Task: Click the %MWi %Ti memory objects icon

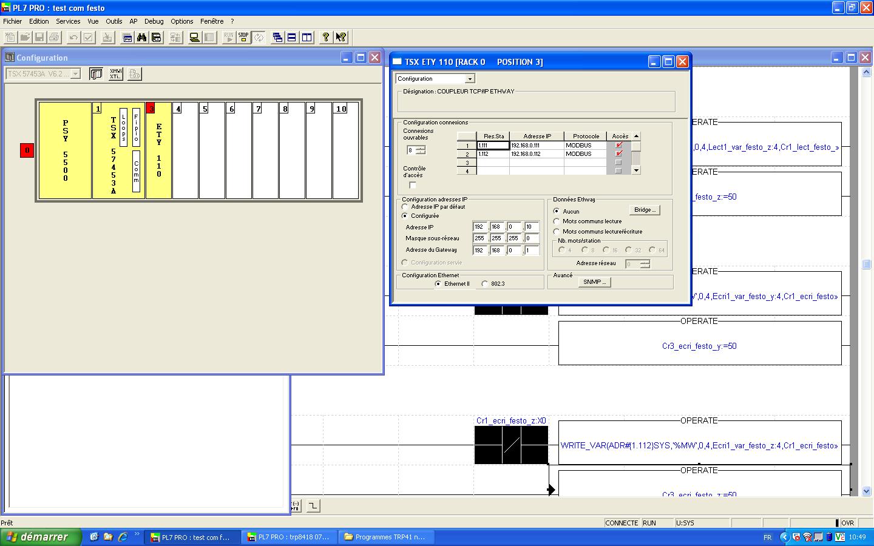Action: click(115, 74)
